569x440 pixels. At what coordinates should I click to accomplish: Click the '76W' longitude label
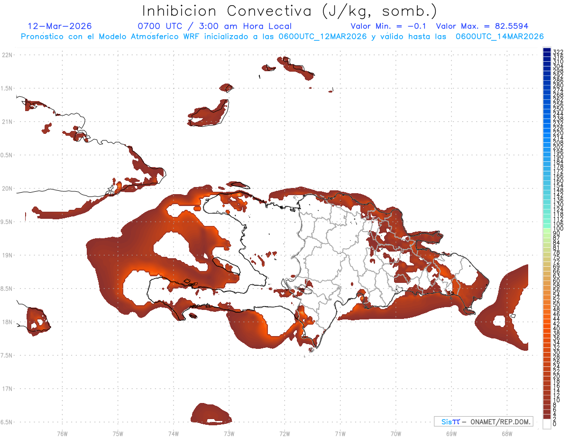62,433
